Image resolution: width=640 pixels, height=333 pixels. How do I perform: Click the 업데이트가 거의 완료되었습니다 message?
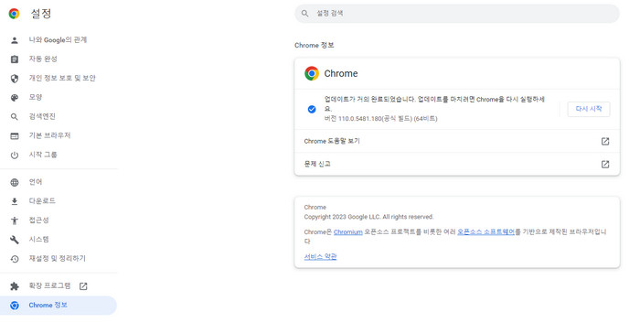click(x=434, y=103)
